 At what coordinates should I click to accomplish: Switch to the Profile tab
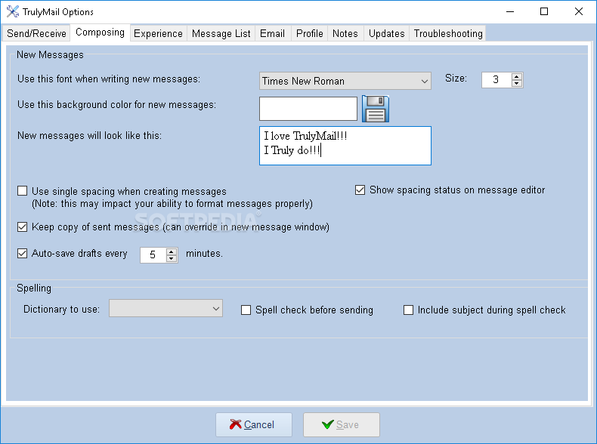click(x=310, y=33)
